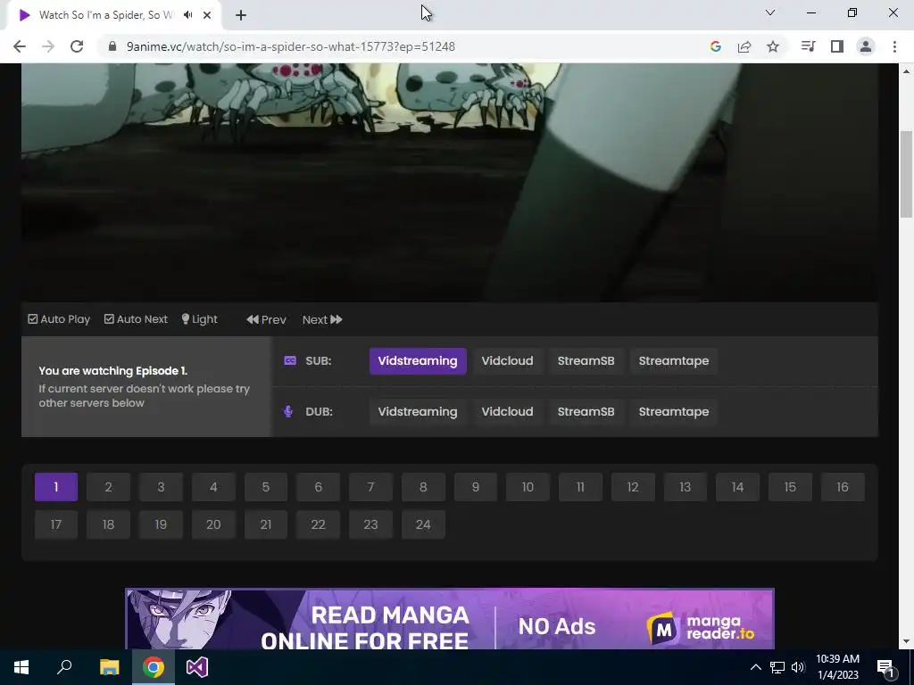914x685 pixels.
Task: Open episode 10
Action: 528,487
